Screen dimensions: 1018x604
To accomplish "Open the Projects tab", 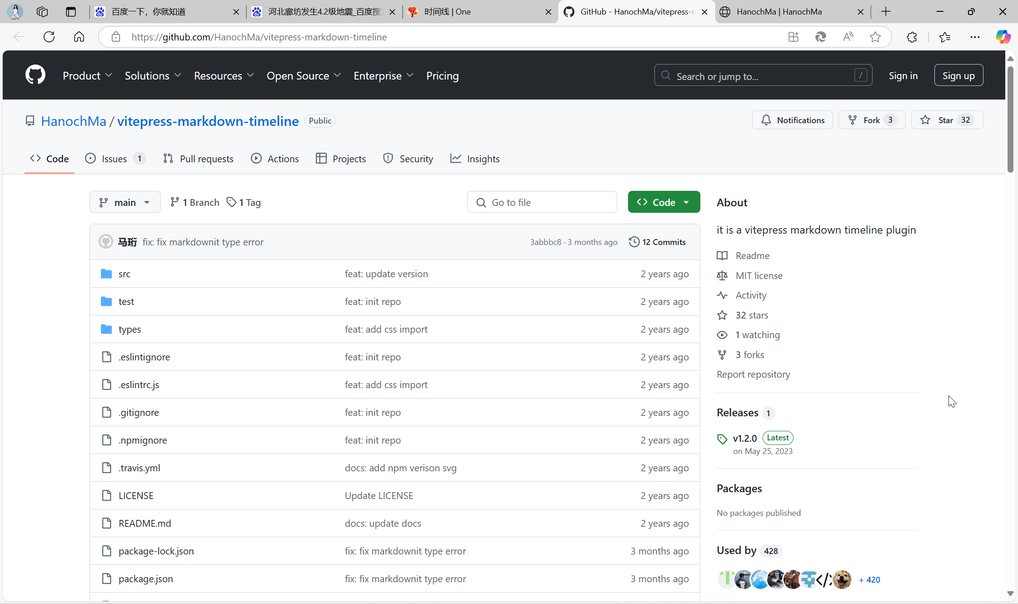I will point(341,159).
